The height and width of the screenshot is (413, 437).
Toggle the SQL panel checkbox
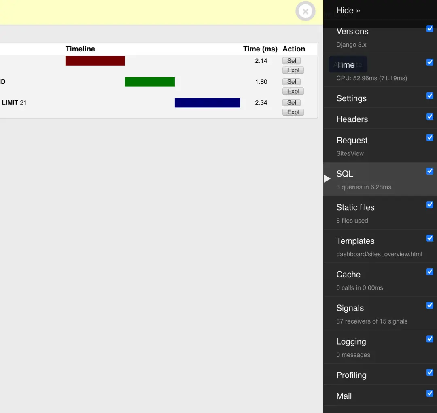point(430,171)
